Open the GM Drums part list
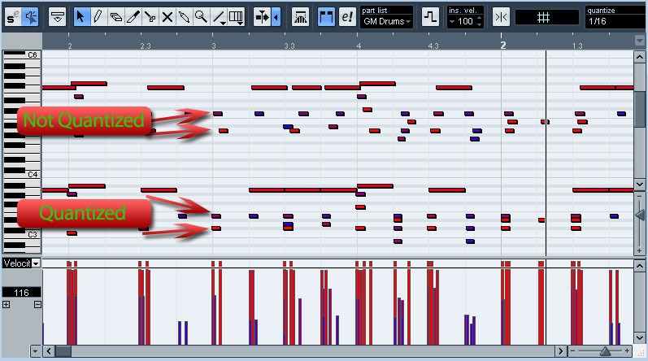This screenshot has width=648, height=361. [386, 21]
